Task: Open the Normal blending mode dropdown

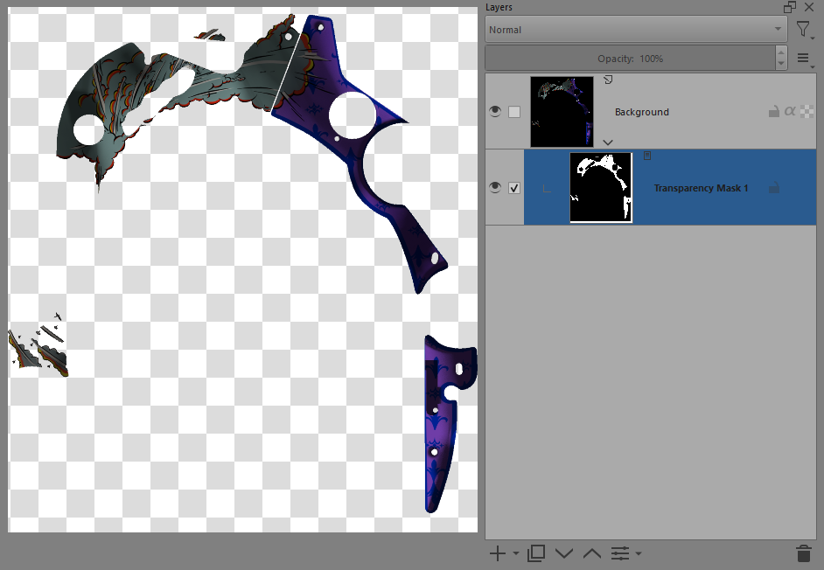Action: (636, 30)
